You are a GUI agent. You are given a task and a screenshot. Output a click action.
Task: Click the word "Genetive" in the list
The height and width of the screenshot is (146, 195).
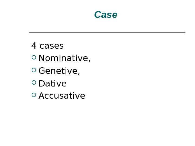coord(58,71)
